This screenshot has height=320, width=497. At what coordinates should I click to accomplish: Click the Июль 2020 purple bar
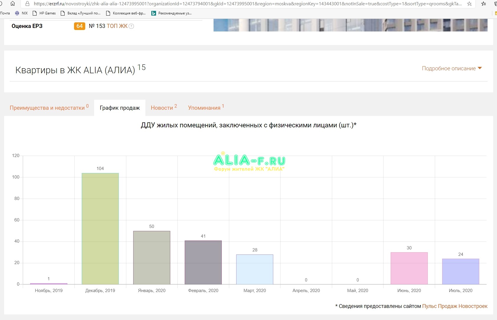461,271
